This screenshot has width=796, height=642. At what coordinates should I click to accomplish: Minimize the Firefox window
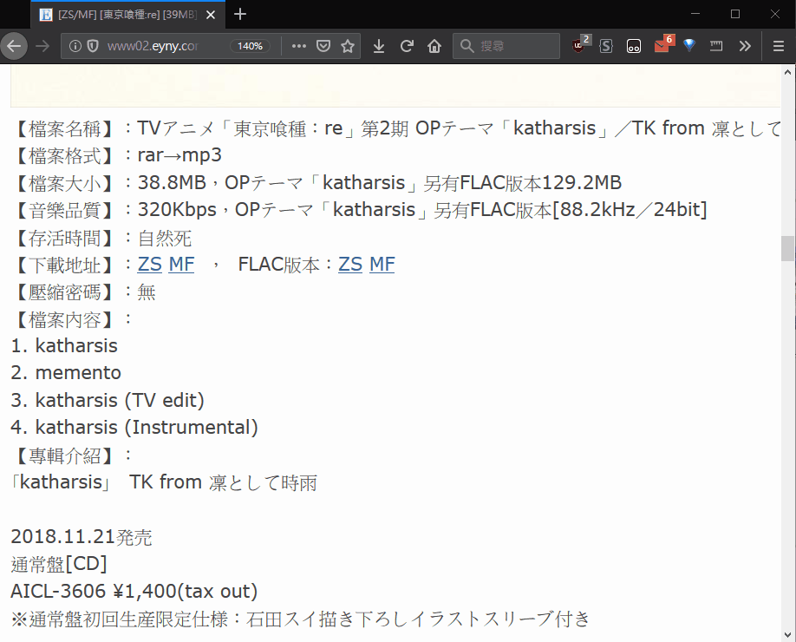click(x=695, y=14)
